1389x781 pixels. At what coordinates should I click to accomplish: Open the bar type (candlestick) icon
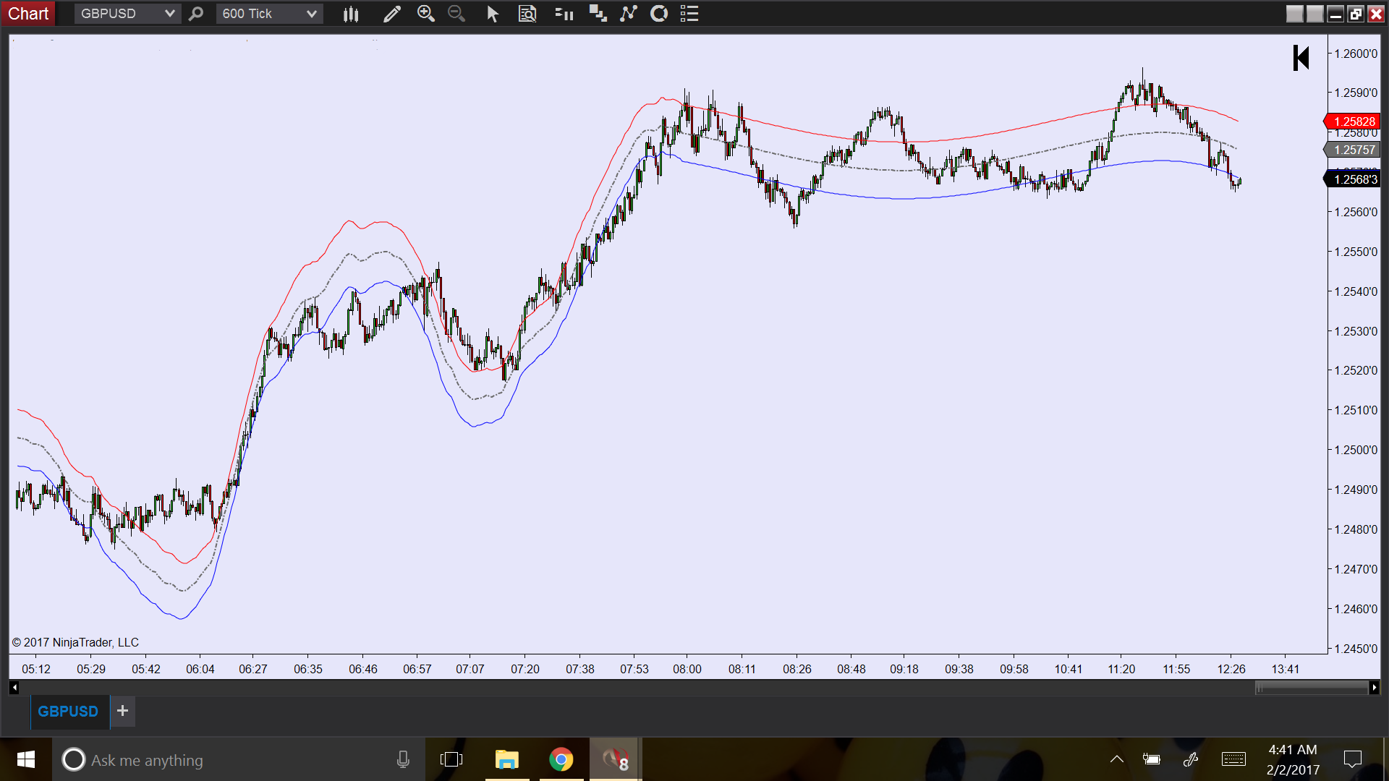tap(351, 14)
